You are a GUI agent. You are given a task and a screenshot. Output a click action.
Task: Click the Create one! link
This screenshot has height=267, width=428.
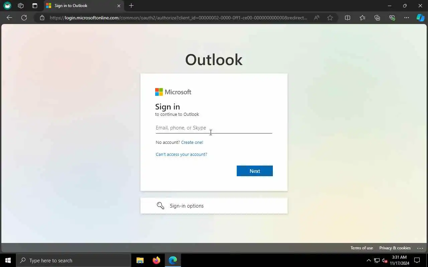point(192,143)
